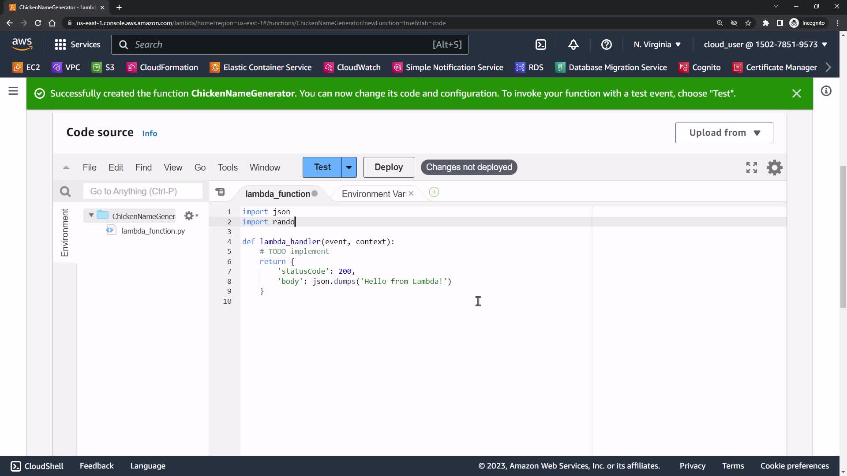
Task: Expand the Upload from dropdown
Action: tap(724, 133)
